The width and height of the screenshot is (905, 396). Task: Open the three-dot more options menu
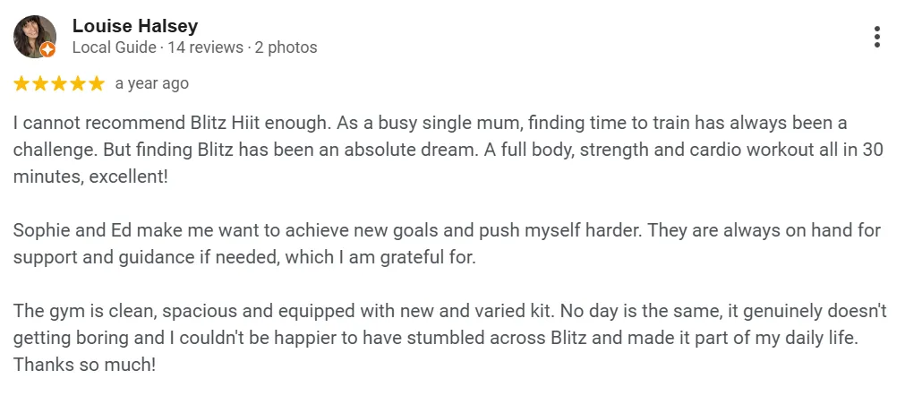(876, 37)
